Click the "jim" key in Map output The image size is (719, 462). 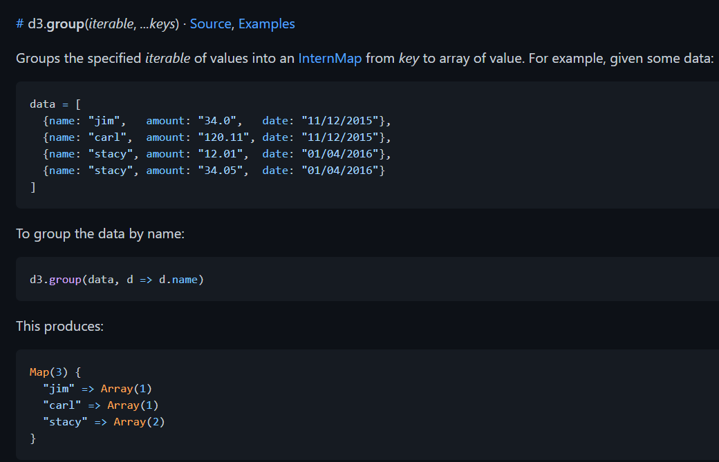click(x=59, y=389)
